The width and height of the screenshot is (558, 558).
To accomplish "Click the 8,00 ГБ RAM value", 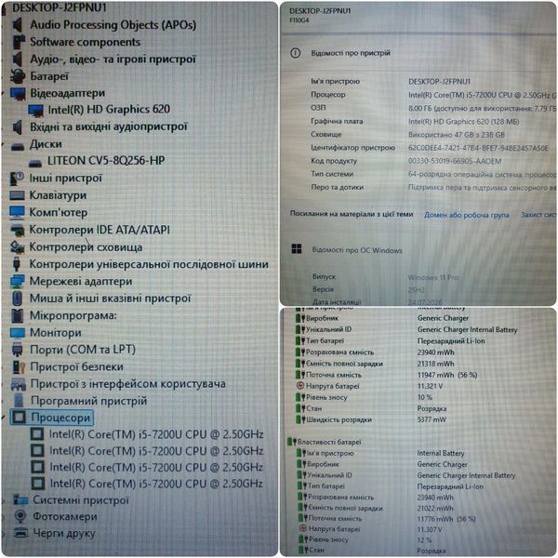I will click(482, 108).
